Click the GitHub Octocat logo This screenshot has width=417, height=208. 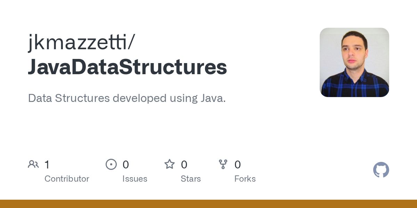point(381,170)
